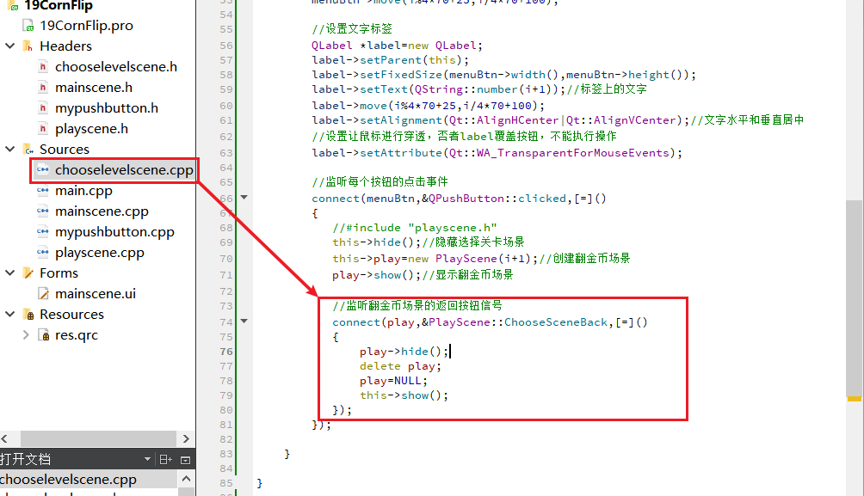Open main.cpp source file
864x496 pixels.
point(83,191)
